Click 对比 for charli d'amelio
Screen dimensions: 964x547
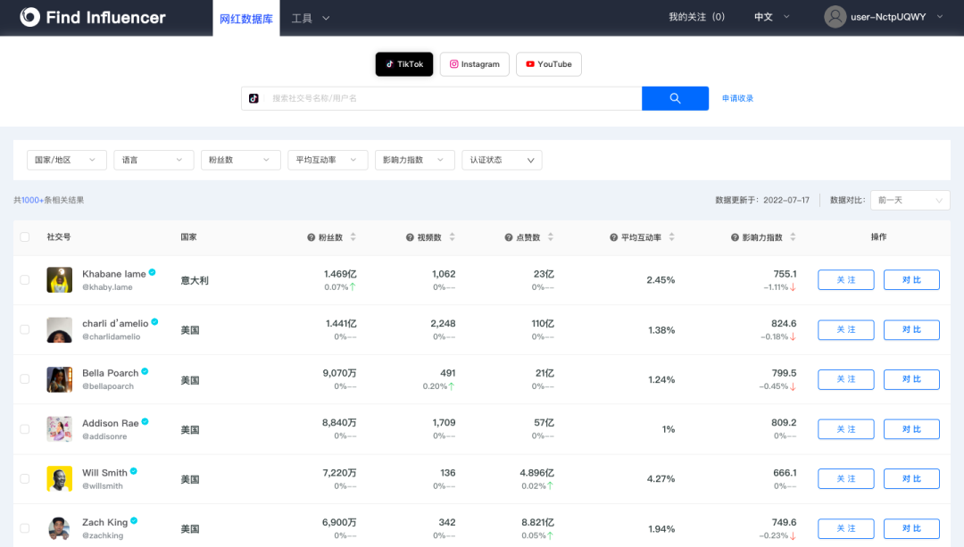coord(911,329)
